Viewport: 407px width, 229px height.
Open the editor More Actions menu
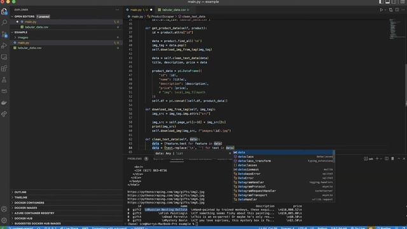(403, 10)
